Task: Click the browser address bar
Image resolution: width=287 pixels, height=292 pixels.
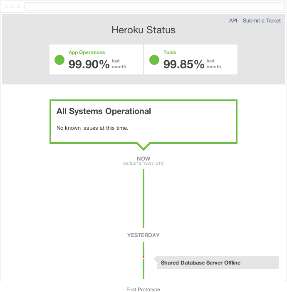Action: pos(155,6)
